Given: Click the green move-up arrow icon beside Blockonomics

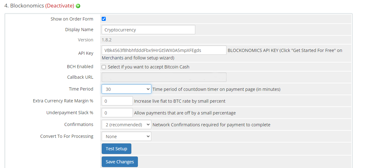Looking at the screenshot, I should pos(78,6).
